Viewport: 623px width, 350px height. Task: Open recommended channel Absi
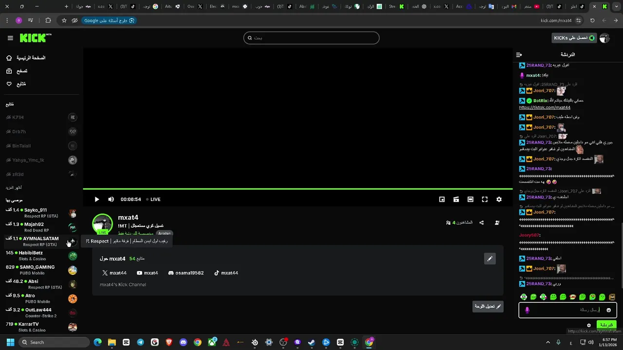pyautogui.click(x=41, y=284)
